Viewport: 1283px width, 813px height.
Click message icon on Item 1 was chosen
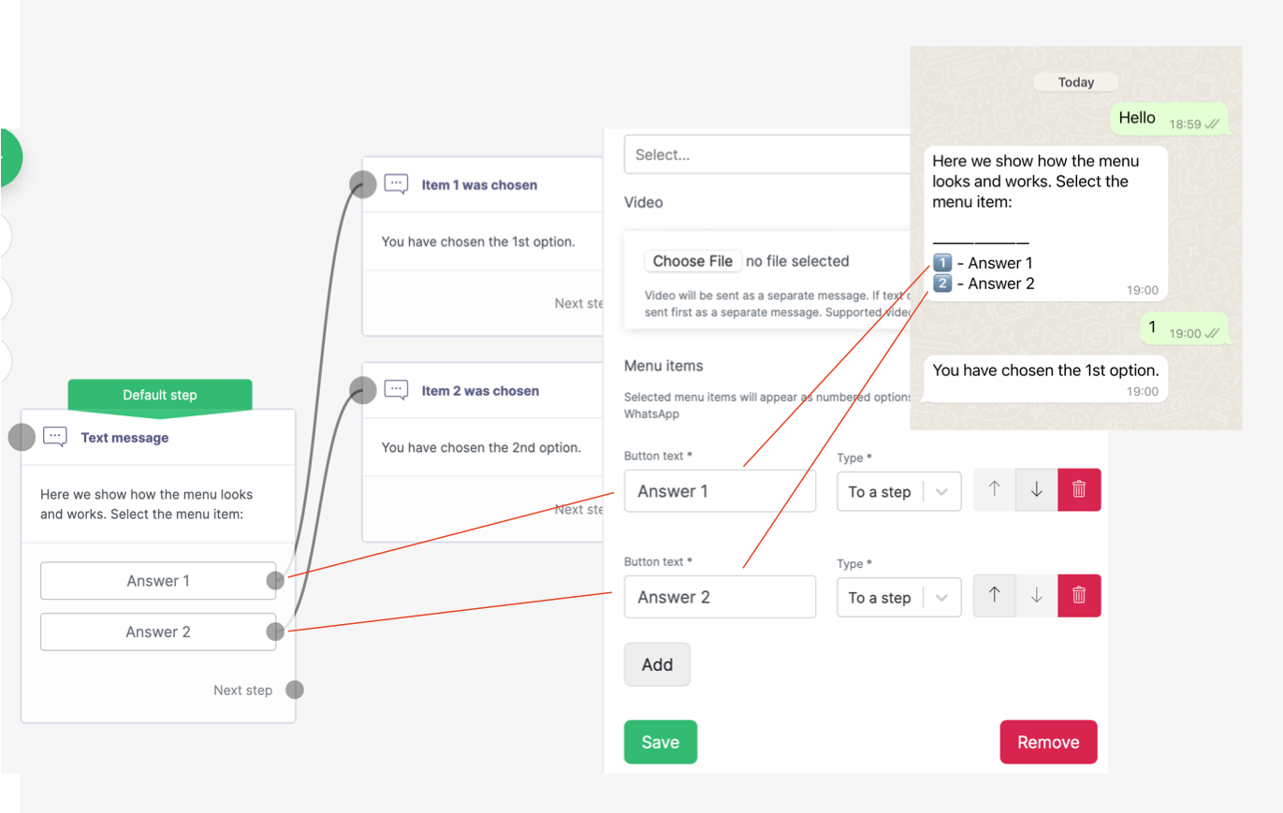(397, 184)
